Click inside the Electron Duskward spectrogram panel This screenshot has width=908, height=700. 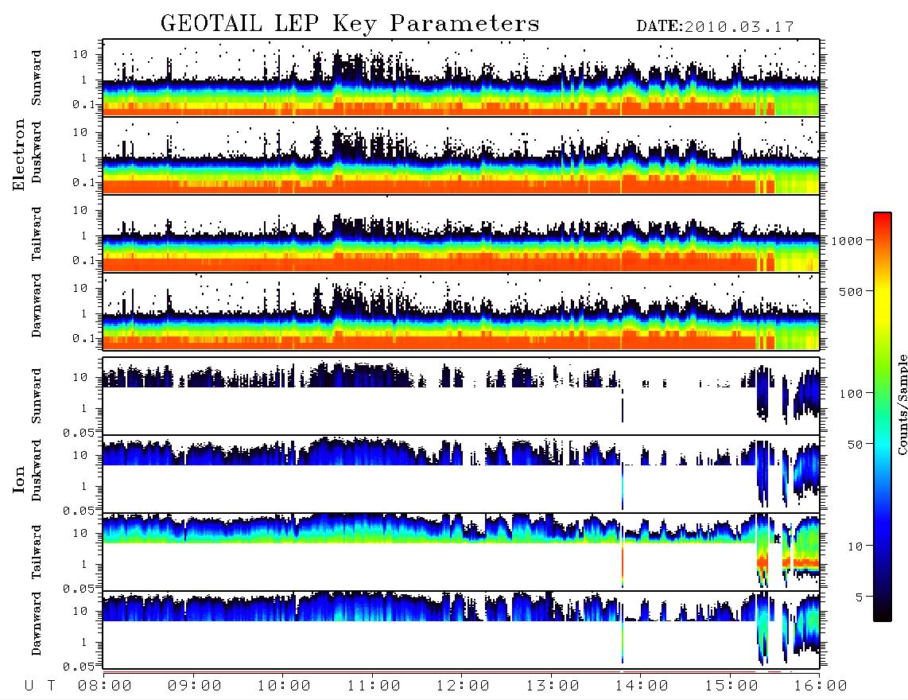(x=461, y=155)
